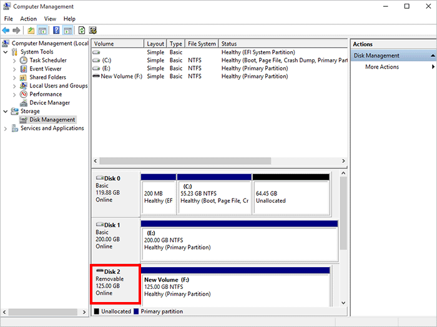
Task: Click the volume list scroll right arrow
Action: pos(343,161)
